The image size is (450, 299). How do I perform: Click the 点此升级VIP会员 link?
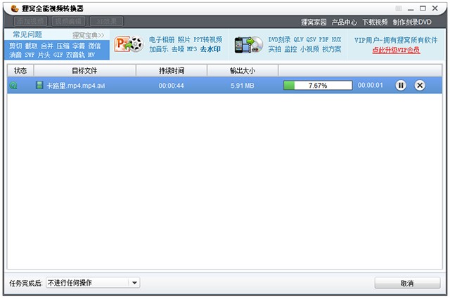pos(396,50)
